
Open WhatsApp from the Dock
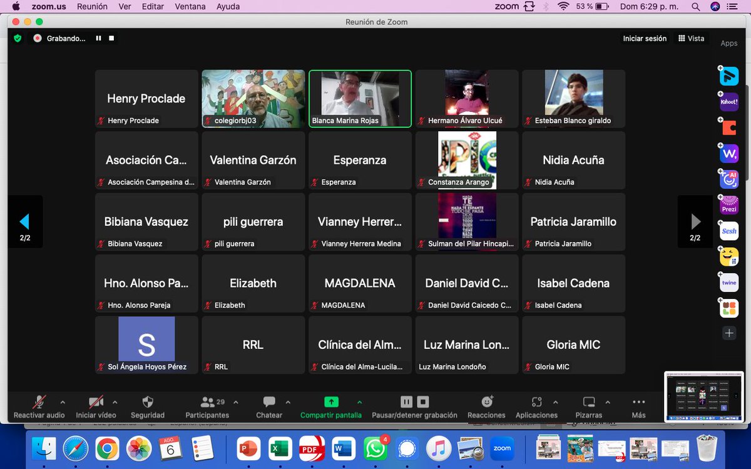pos(375,448)
